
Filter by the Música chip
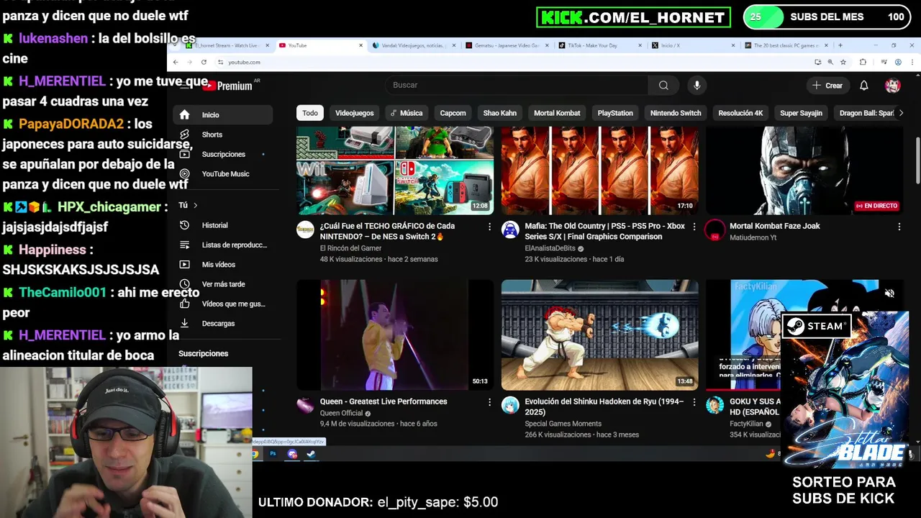click(x=407, y=113)
